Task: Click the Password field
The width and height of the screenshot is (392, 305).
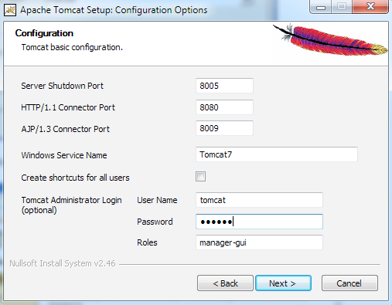Action: click(259, 222)
